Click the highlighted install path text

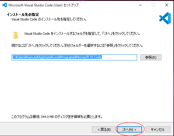(x=57, y=57)
